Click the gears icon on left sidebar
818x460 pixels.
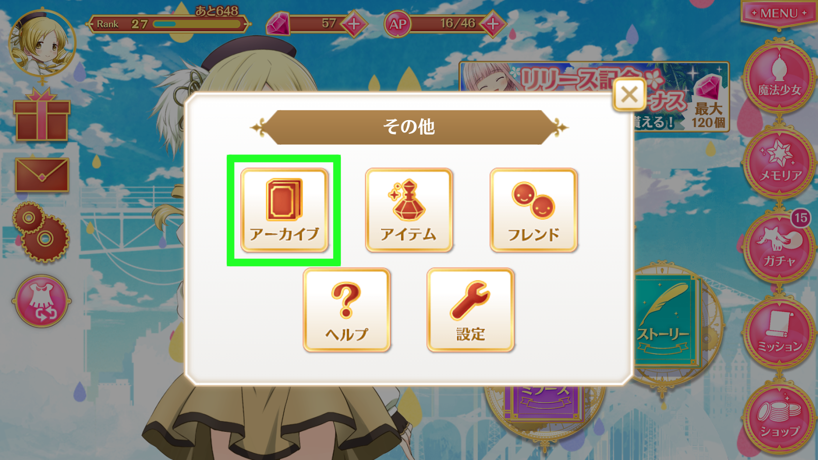41,232
